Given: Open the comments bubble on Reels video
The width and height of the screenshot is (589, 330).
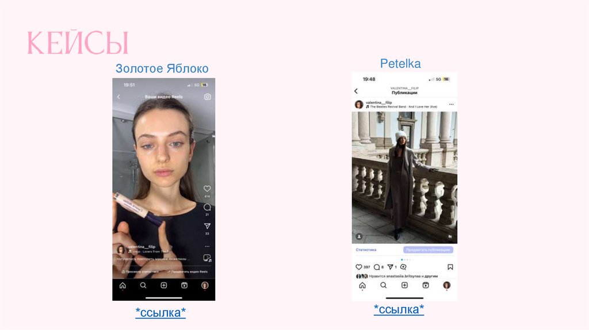Looking at the screenshot, I should 207,207.
